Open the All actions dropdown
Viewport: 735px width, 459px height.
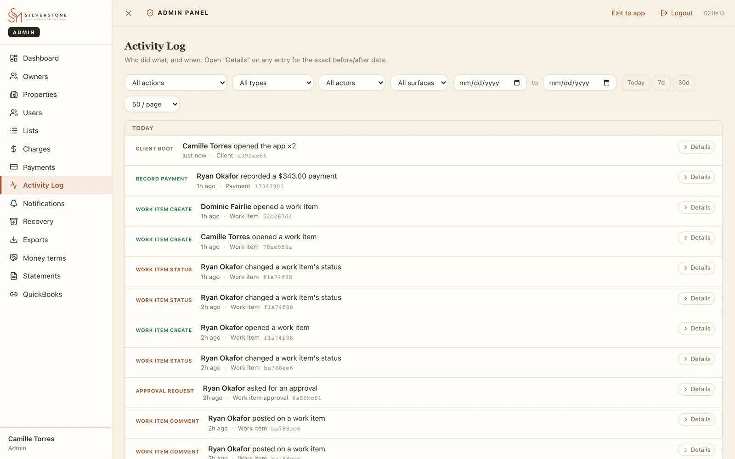pyautogui.click(x=176, y=83)
